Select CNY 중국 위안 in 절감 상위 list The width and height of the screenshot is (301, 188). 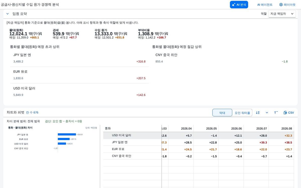click(221, 58)
